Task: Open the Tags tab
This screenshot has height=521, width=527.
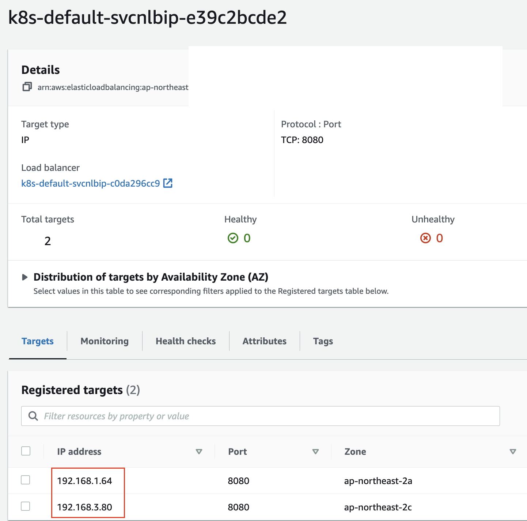Action: [x=323, y=341]
